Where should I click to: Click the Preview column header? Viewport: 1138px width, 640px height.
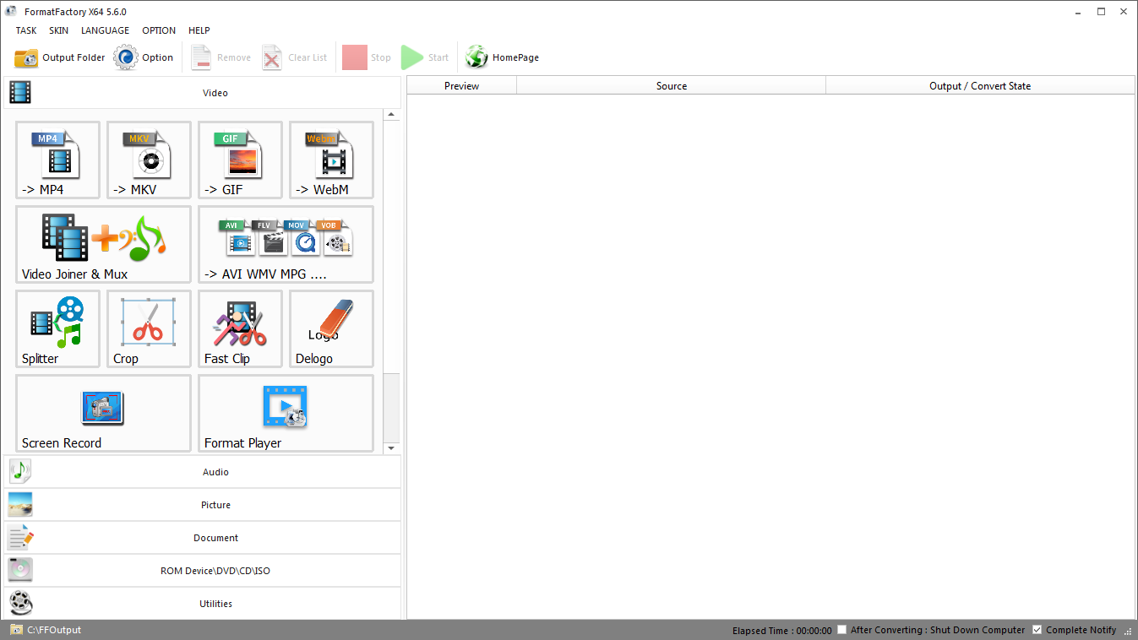[462, 85]
